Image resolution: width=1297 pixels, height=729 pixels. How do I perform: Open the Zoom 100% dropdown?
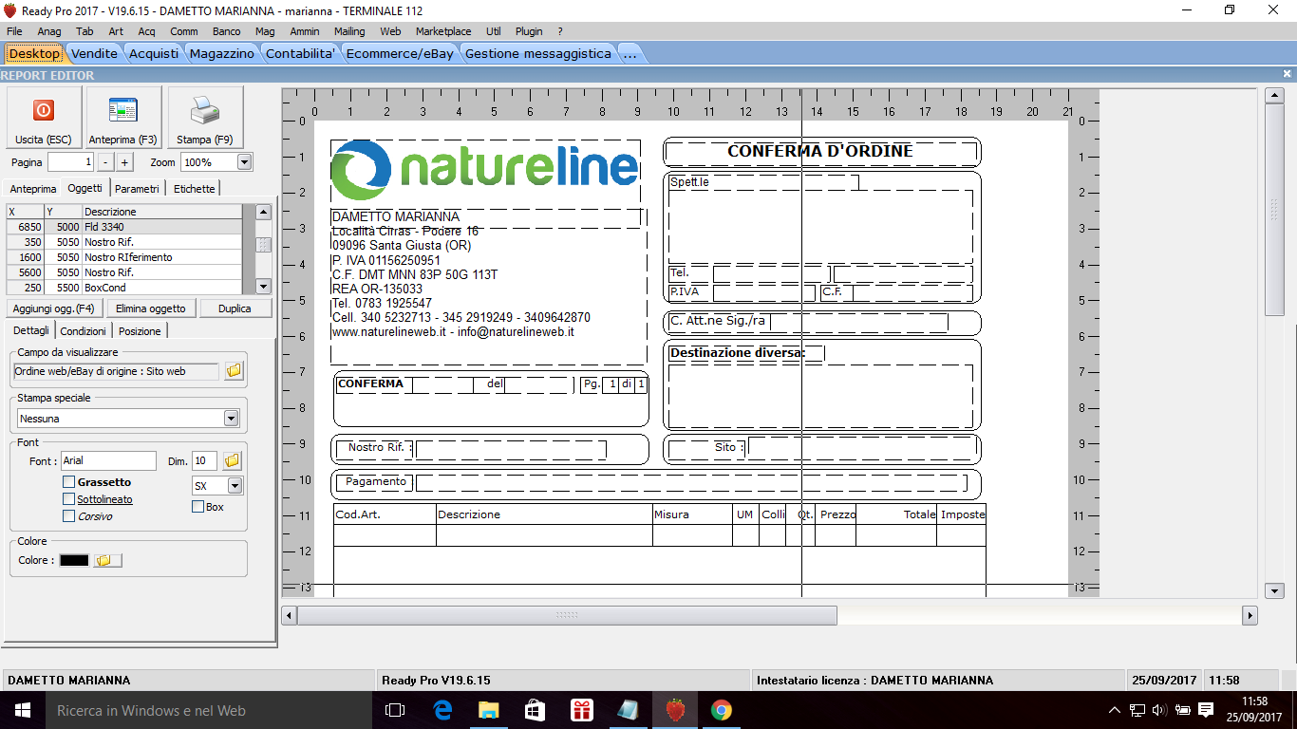244,162
